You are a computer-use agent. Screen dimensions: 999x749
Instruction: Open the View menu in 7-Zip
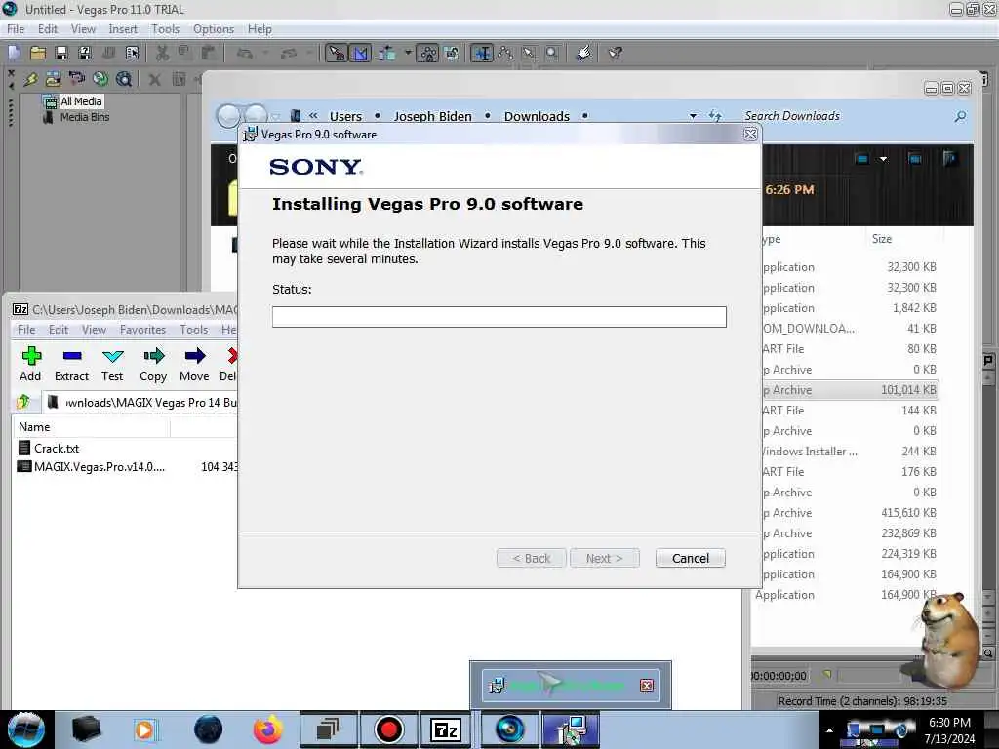pyautogui.click(x=94, y=330)
